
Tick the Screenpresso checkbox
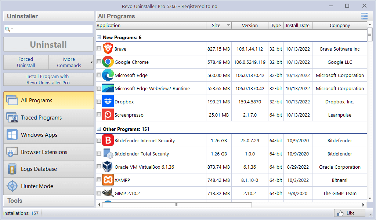tap(99, 114)
